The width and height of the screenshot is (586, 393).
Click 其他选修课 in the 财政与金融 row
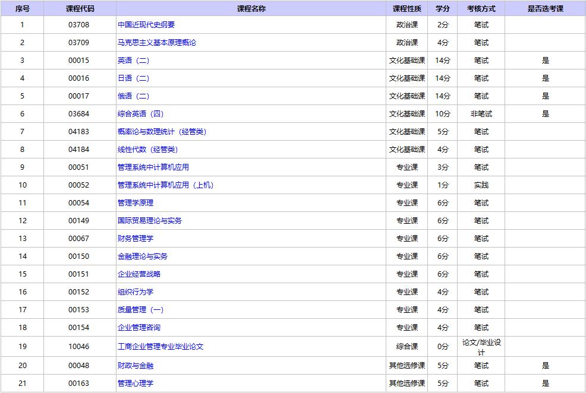(x=407, y=365)
